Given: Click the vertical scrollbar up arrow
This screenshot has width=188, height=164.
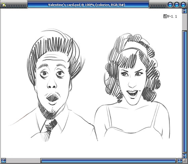Looking at the screenshot, I should [185, 11].
